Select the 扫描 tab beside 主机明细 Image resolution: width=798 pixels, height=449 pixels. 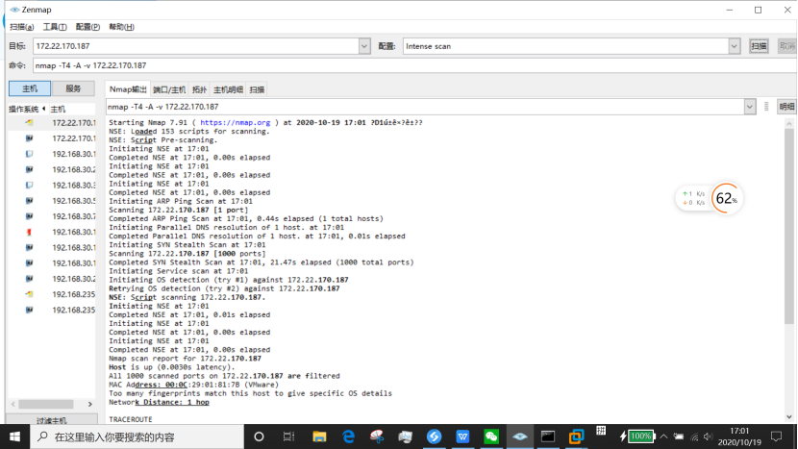(x=257, y=89)
